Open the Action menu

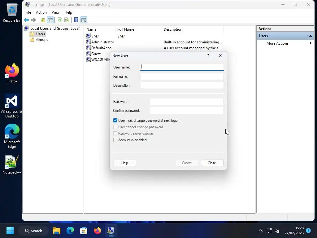click(x=41, y=12)
